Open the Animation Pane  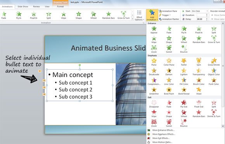168,11
